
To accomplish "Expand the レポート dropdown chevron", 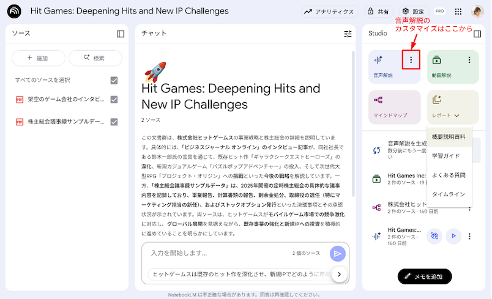I will tap(457, 116).
